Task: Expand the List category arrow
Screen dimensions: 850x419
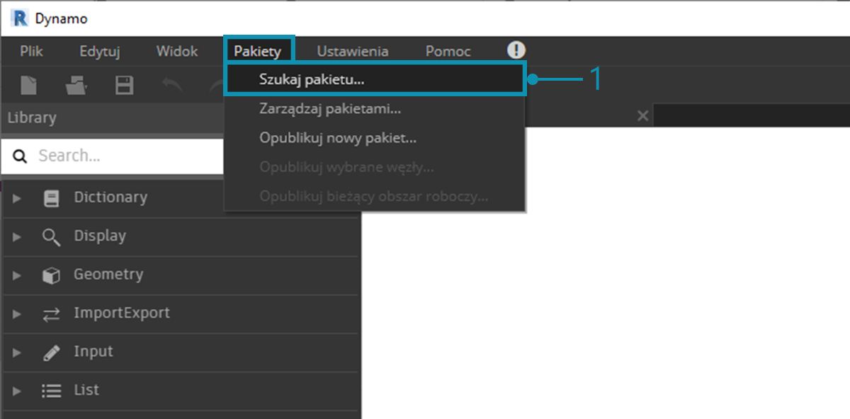Action: click(17, 391)
